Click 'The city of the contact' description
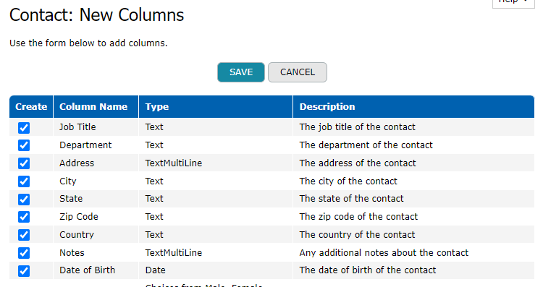Viewport: 543px width, 287px height. (x=348, y=181)
